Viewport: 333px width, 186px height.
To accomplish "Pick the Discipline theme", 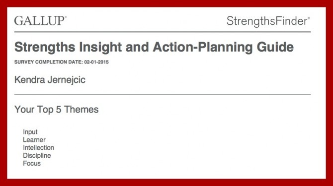I will point(37,156).
